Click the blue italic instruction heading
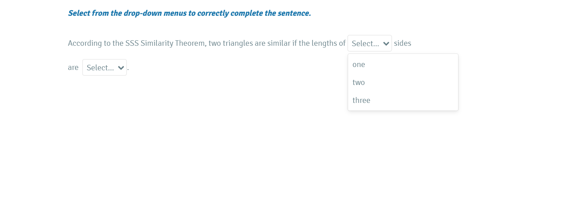 point(189,14)
